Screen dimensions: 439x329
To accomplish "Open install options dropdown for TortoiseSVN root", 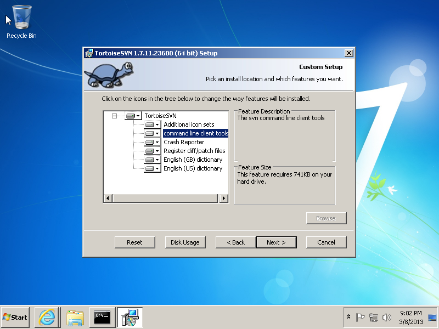I will 133,116.
